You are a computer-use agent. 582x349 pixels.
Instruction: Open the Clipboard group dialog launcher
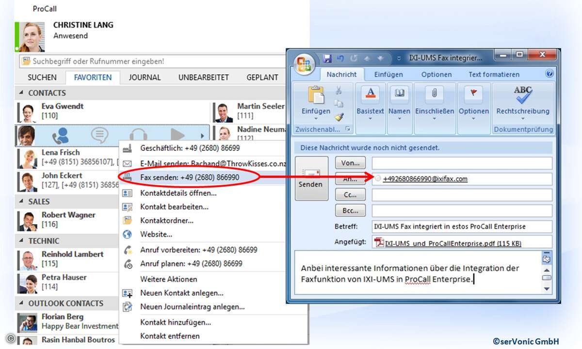coord(347,129)
